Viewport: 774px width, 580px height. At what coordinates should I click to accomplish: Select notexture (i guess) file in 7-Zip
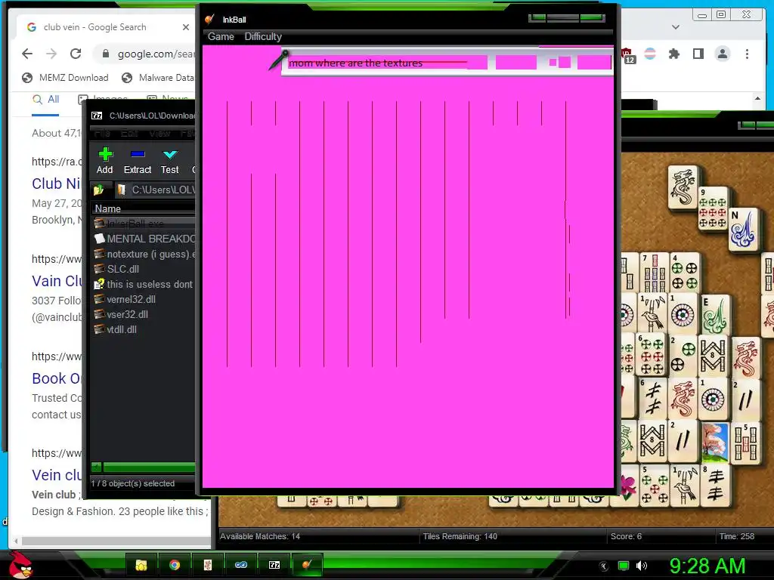tap(144, 254)
